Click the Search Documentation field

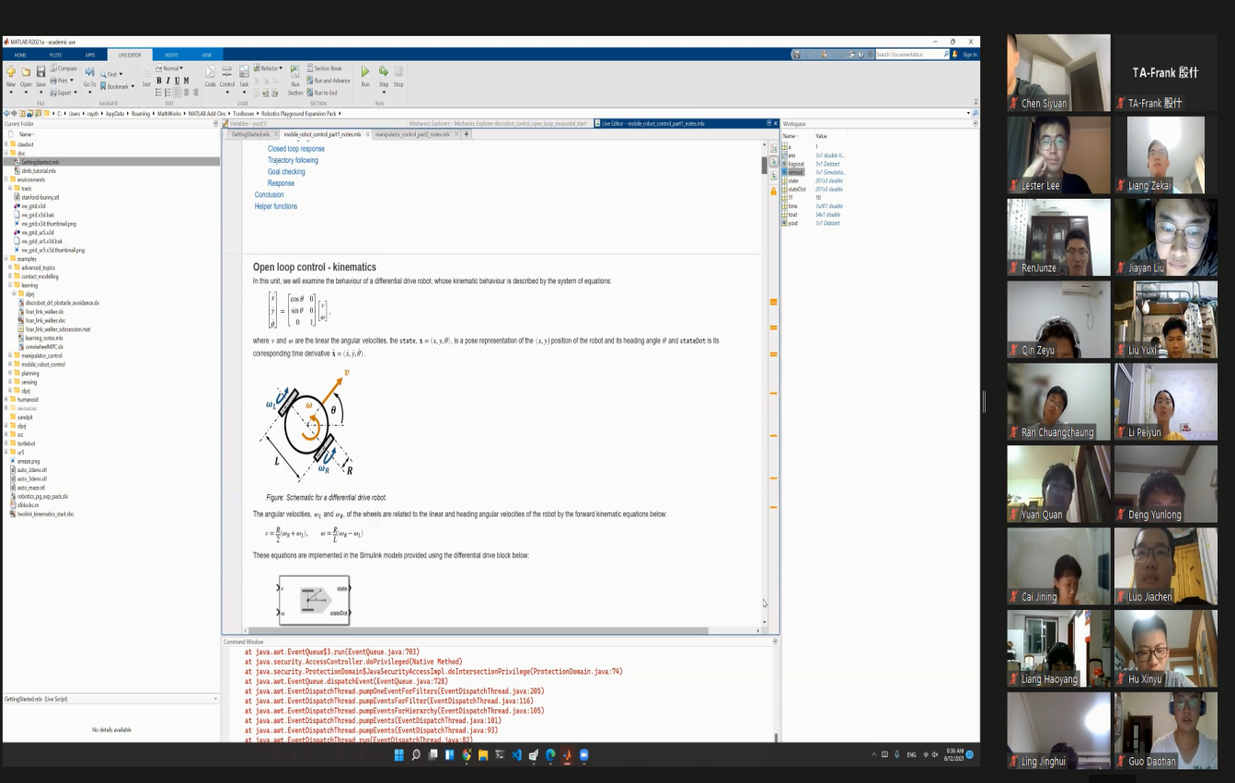click(907, 54)
